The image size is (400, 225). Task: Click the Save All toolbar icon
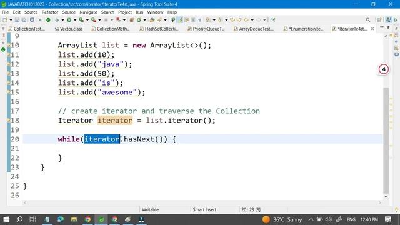coord(24,20)
